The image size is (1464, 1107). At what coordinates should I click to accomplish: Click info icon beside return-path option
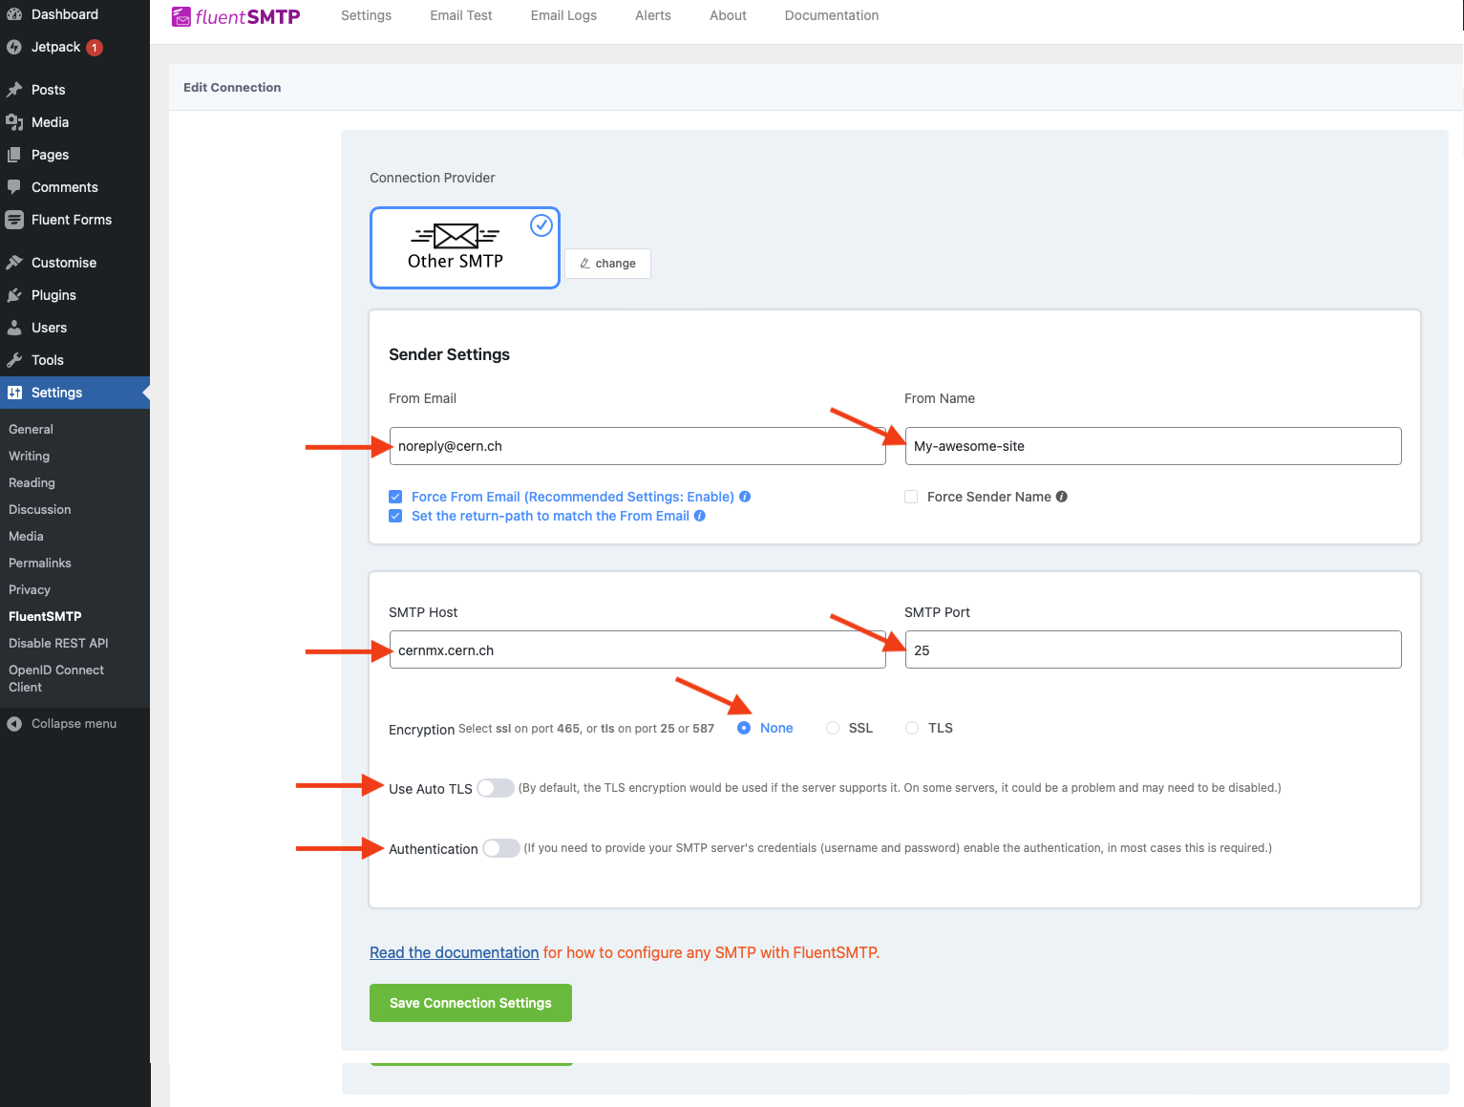[700, 516]
